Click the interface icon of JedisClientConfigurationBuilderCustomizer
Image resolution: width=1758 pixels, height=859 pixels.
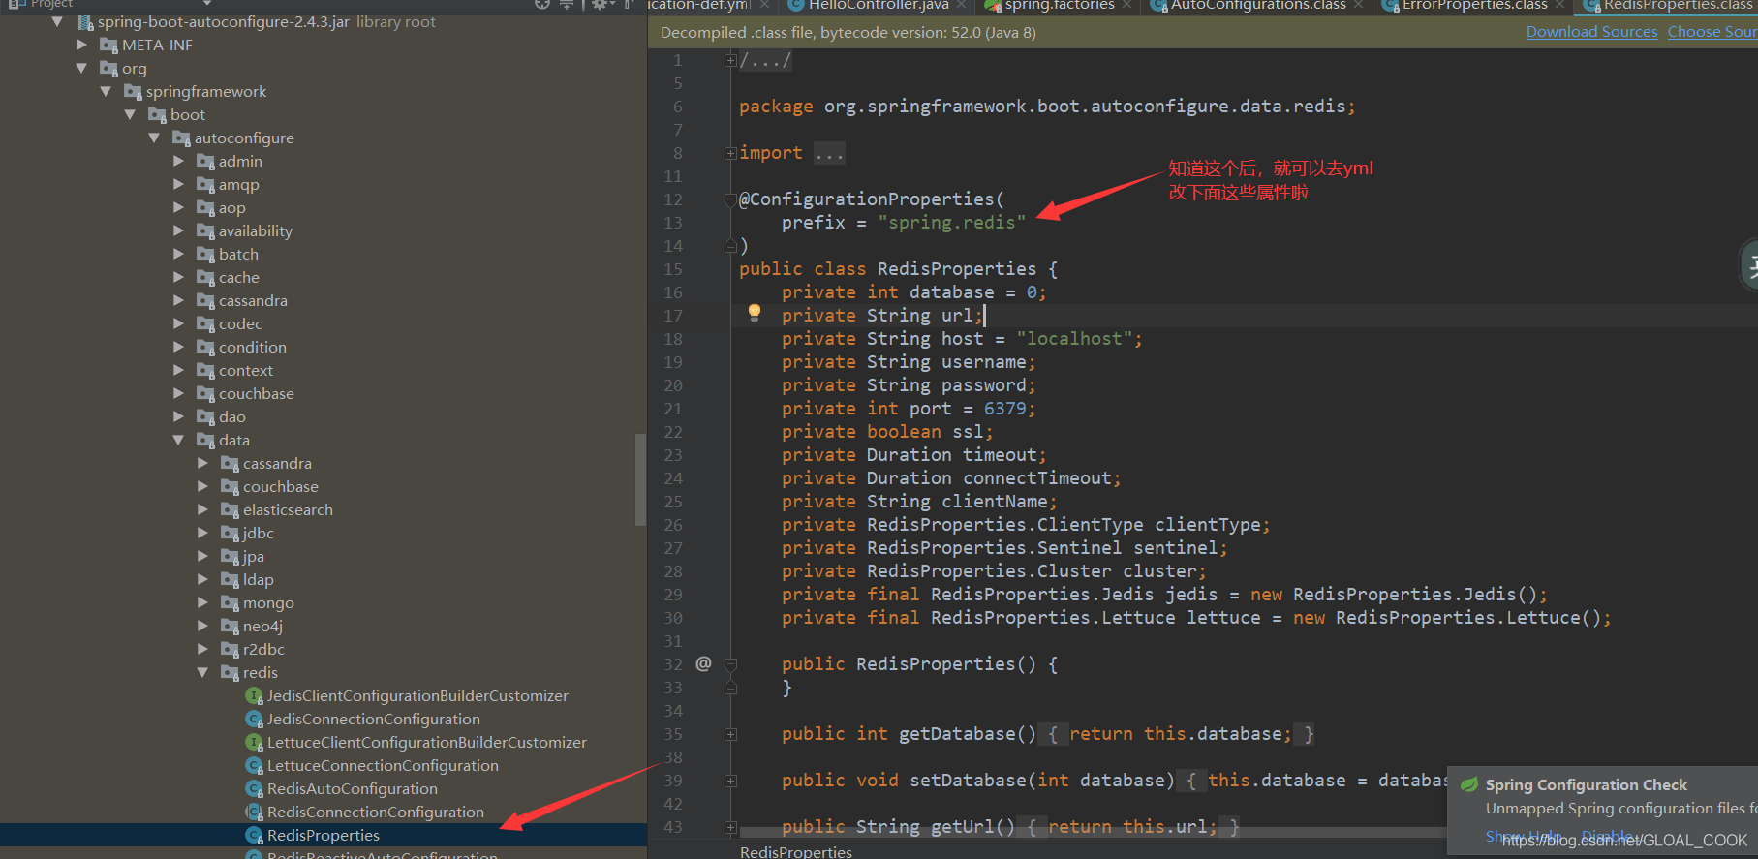tap(255, 695)
